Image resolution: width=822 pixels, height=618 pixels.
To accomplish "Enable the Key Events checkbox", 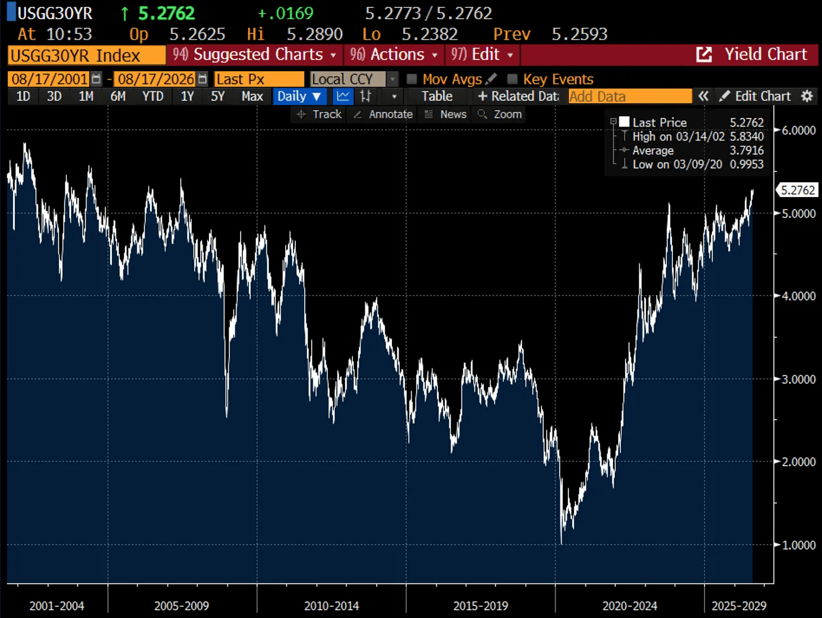I will click(x=513, y=79).
